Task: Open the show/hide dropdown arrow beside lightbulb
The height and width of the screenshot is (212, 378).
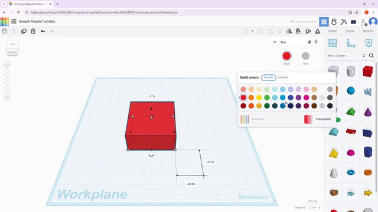Action: [x=252, y=31]
